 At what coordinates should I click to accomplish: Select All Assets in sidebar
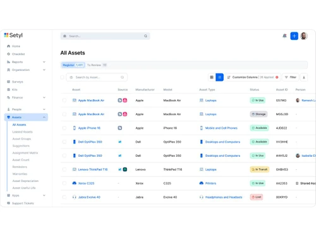click(x=19, y=125)
